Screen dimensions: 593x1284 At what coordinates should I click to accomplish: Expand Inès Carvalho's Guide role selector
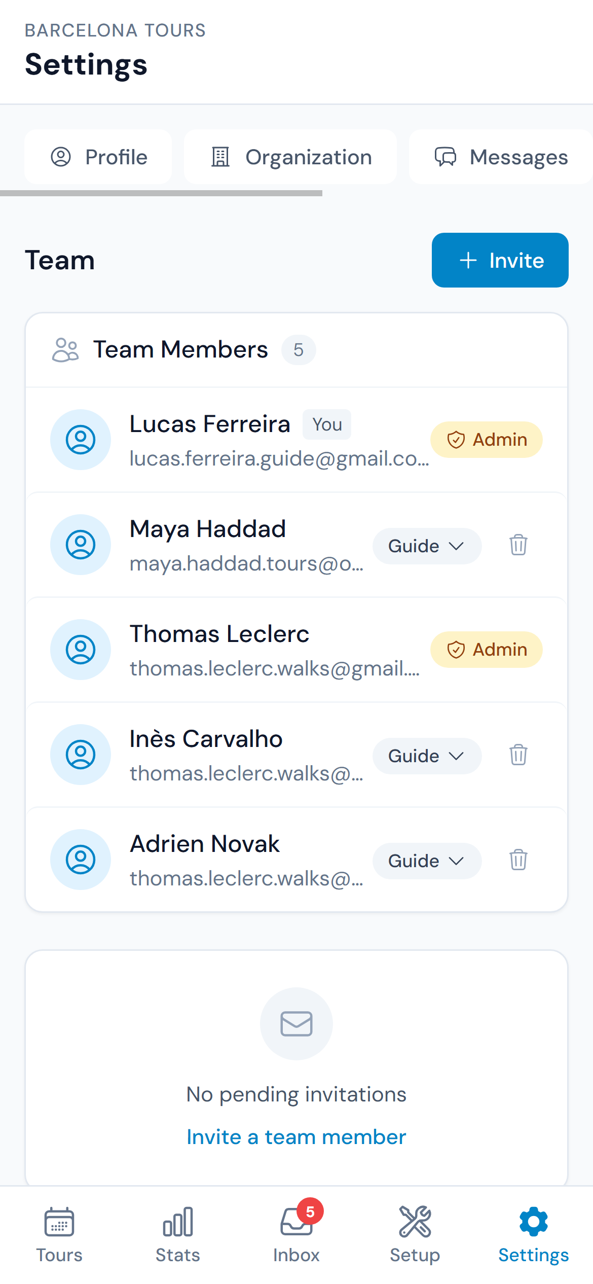coord(427,756)
